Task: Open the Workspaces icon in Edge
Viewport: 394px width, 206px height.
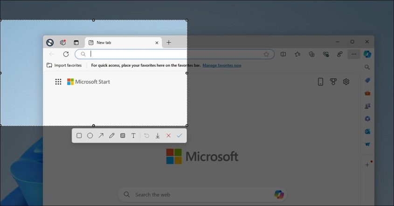Action: tap(63, 42)
